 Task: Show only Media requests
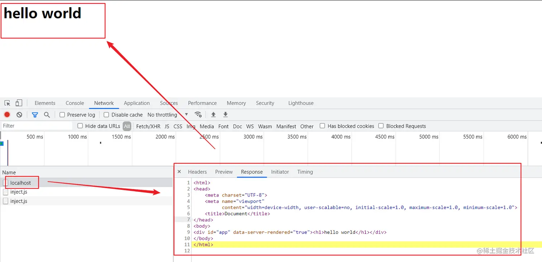[207, 126]
